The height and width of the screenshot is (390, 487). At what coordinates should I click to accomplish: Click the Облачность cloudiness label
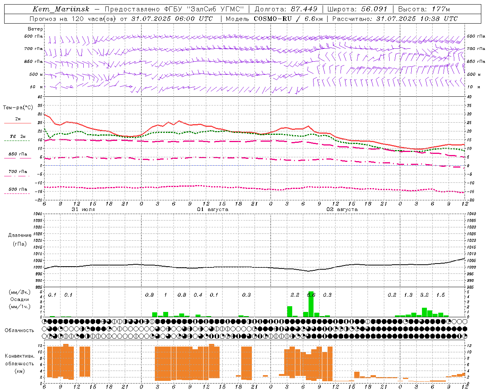(x=19, y=330)
